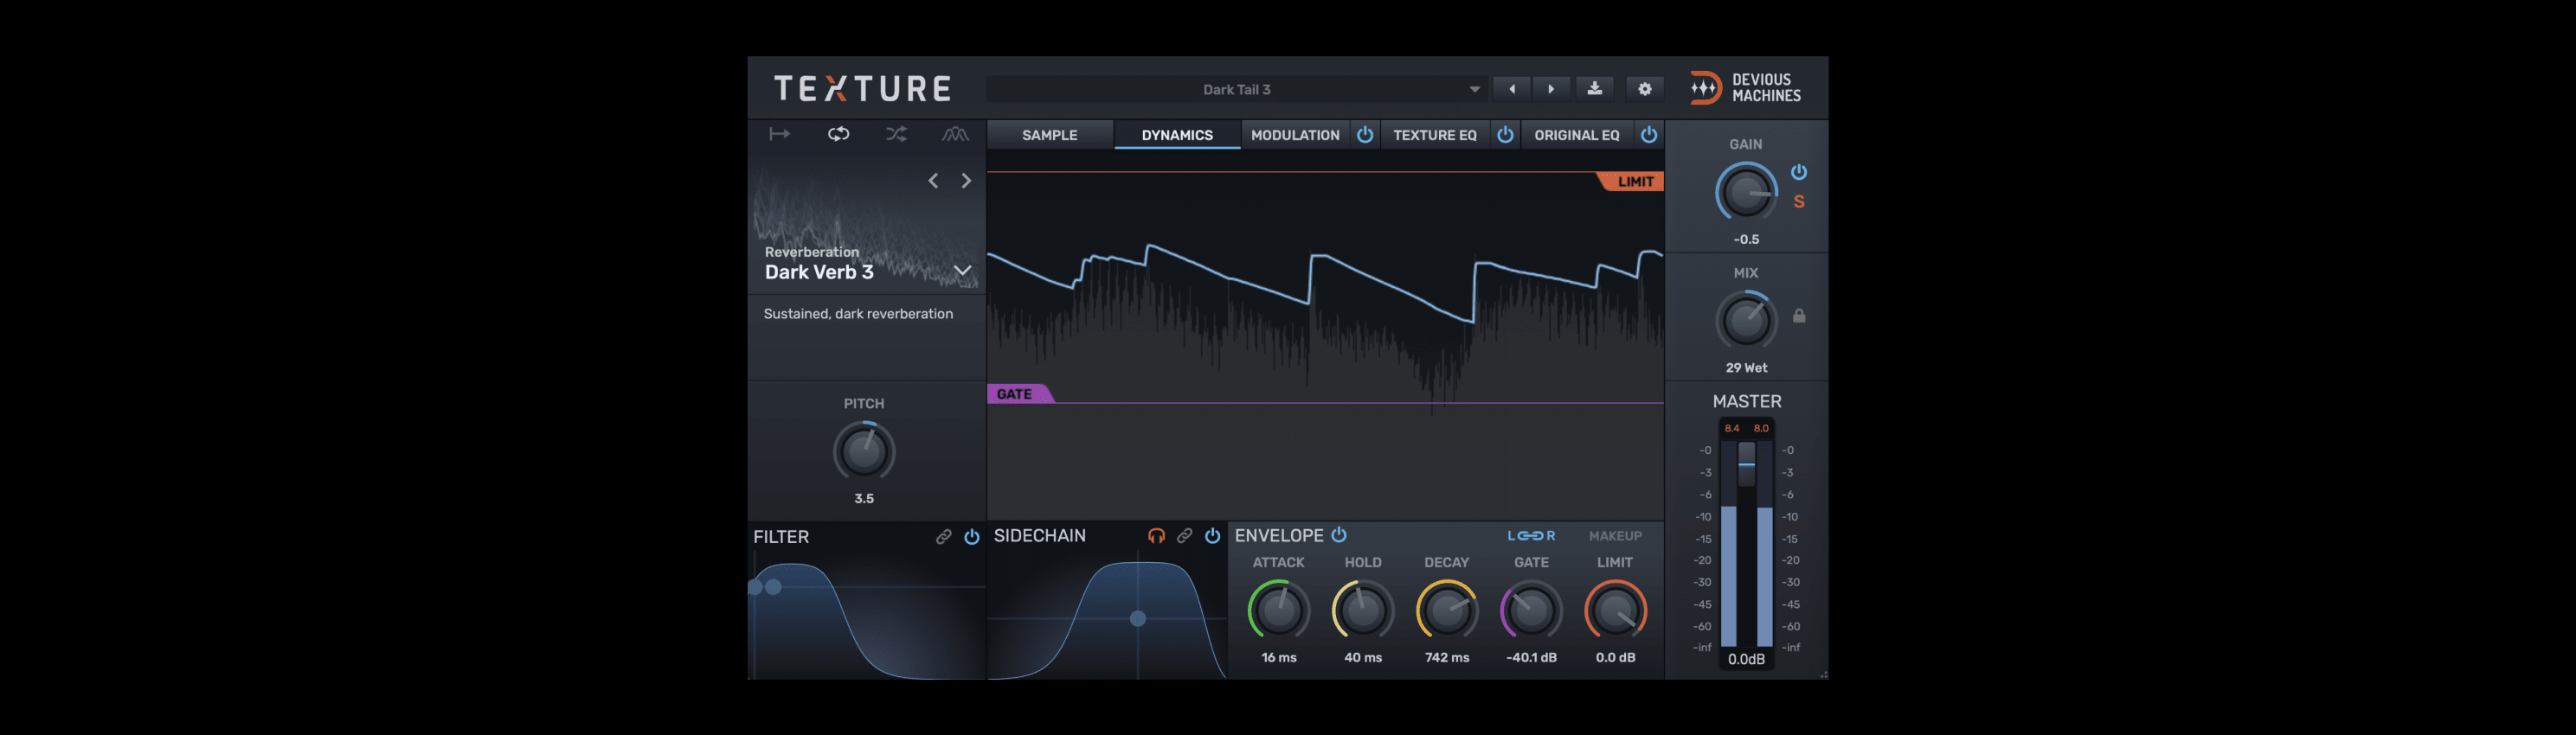2576x735 pixels.
Task: Click the hold value 40 ms
Action: click(x=1362, y=657)
